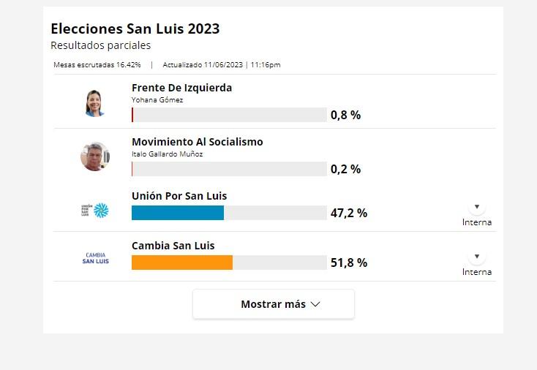Select the Unión Por San Luis heading
The image size is (537, 370).
coord(179,196)
